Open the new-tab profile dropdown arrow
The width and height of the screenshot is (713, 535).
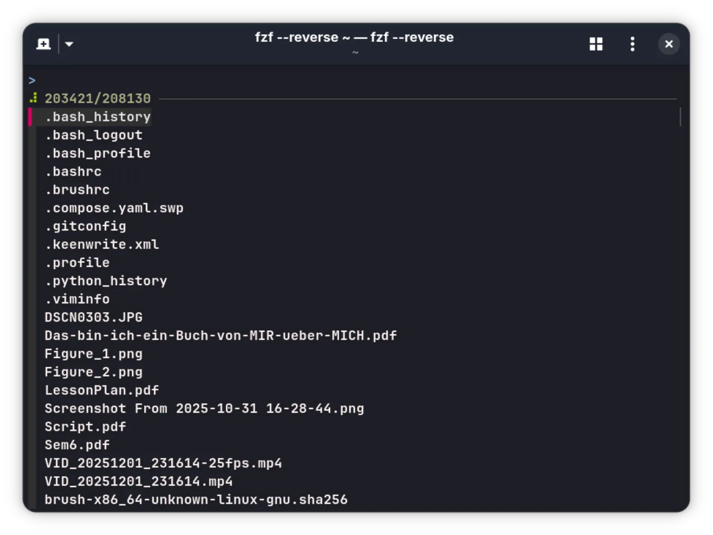pos(69,44)
